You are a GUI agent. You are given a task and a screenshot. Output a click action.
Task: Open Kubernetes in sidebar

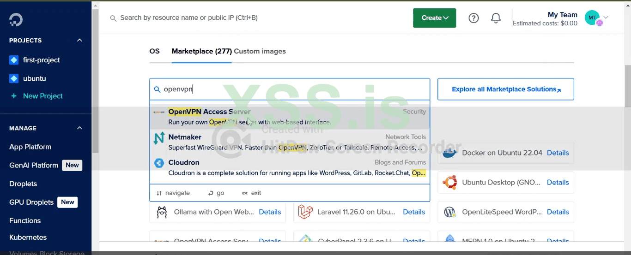pyautogui.click(x=28, y=237)
